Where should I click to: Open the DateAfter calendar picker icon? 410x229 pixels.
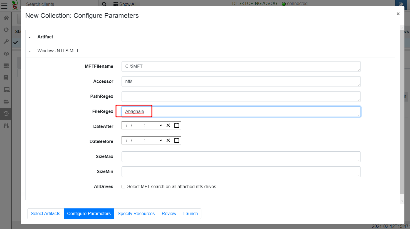177,125
